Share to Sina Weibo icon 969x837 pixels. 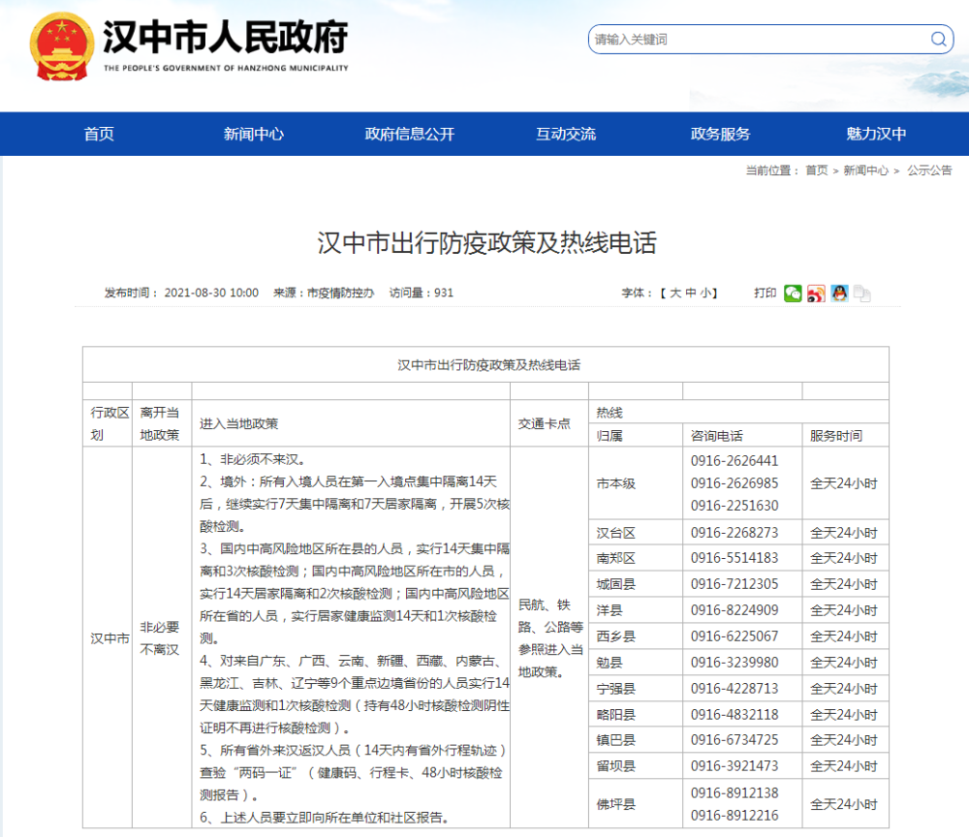[x=816, y=294]
